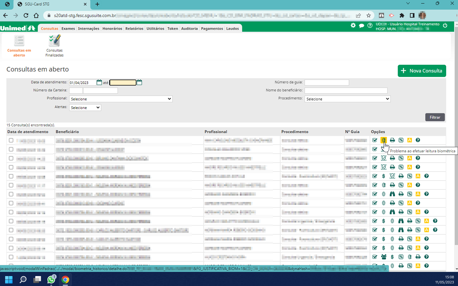This screenshot has height=286, width=458.
Task: Check the box on the tenth table row
Action: pos(11,221)
